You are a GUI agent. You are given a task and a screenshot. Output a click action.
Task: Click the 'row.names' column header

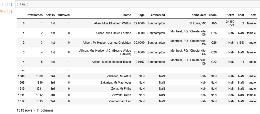tap(35, 15)
